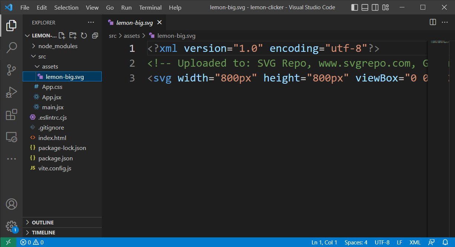Image resolution: width=455 pixels, height=247 pixels.
Task: Click the assets breadcrumb segment
Action: [x=132, y=36]
